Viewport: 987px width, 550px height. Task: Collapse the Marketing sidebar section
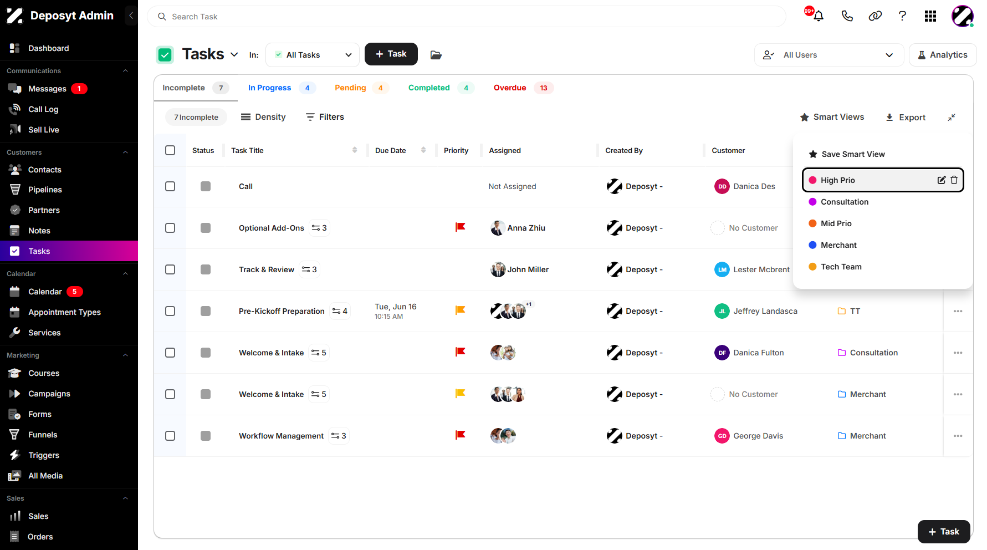click(125, 355)
